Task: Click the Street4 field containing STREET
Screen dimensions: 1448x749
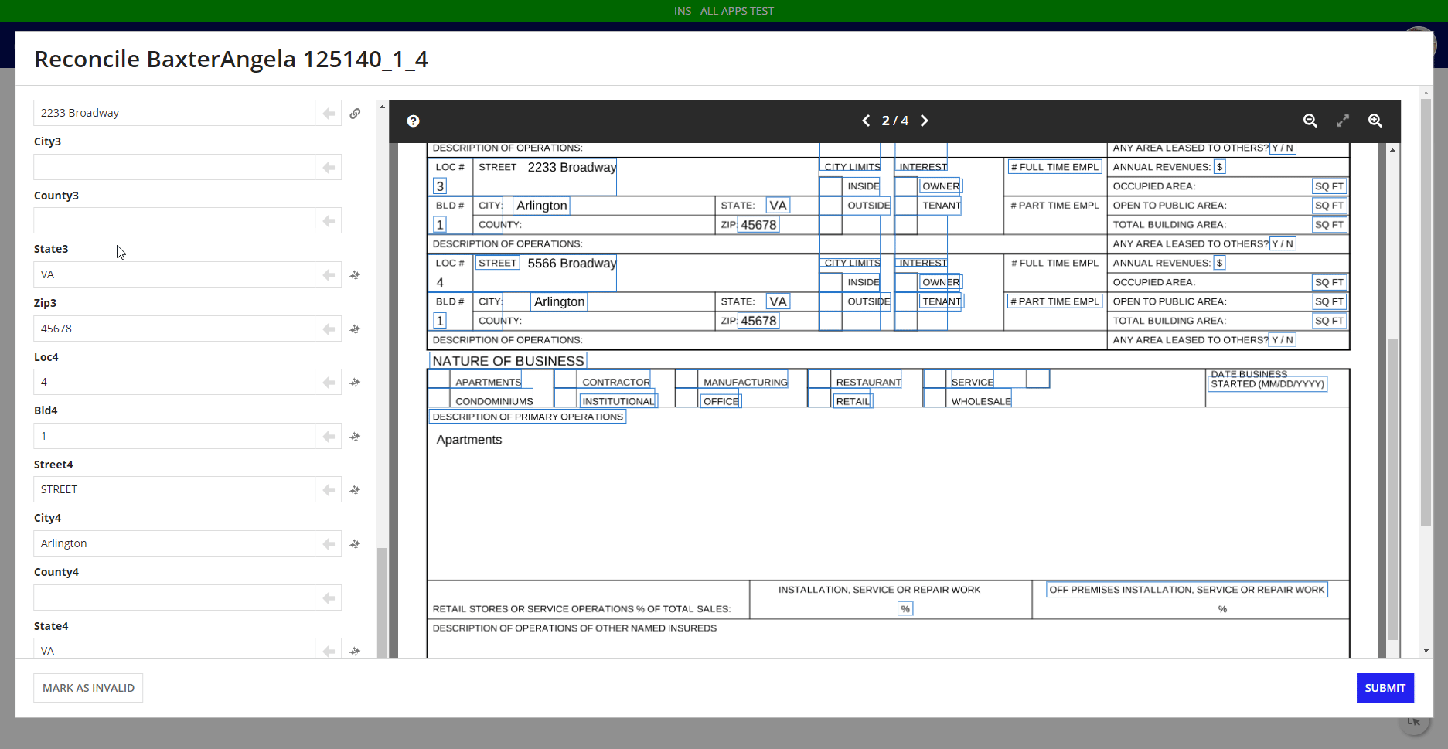Action: coord(174,489)
